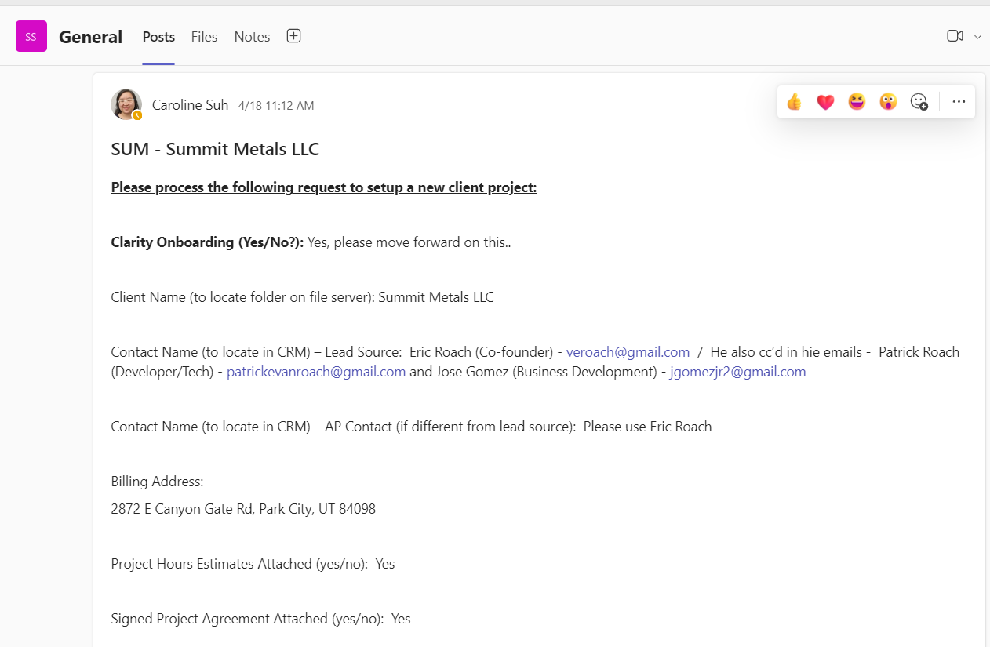Switch to the Posts tab
990x647 pixels.
tap(158, 37)
